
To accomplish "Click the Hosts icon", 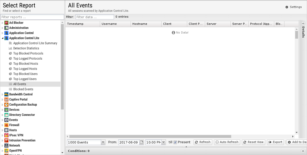I will [x=6, y=130].
